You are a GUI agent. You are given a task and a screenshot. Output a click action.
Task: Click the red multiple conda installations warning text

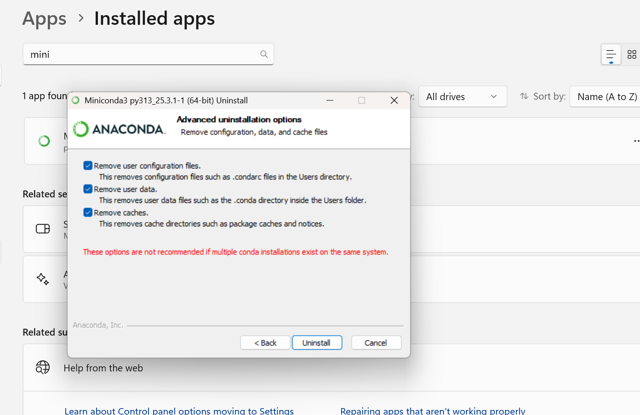click(235, 252)
